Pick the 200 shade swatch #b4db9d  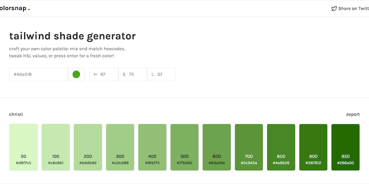(x=88, y=147)
